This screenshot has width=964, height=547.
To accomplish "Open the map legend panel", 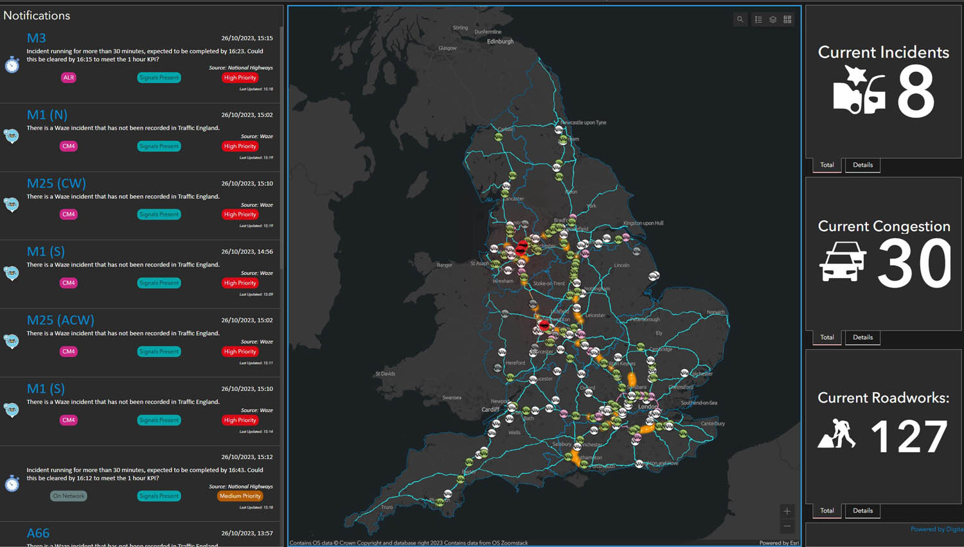I will click(x=757, y=19).
